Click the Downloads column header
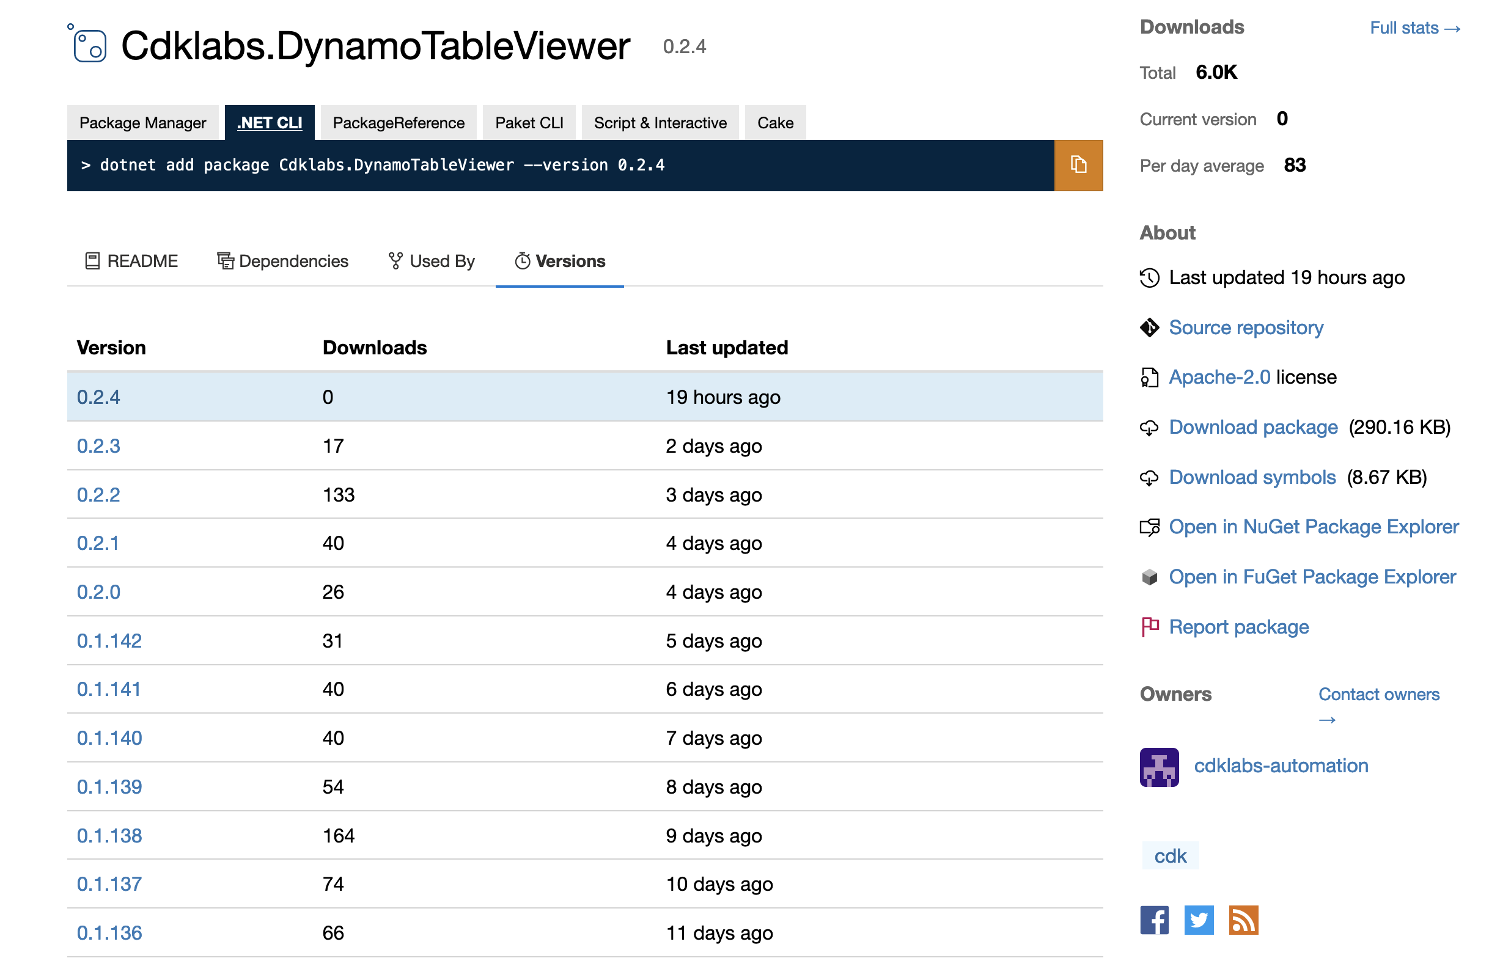Screen dimensions: 1500x958 tap(374, 348)
